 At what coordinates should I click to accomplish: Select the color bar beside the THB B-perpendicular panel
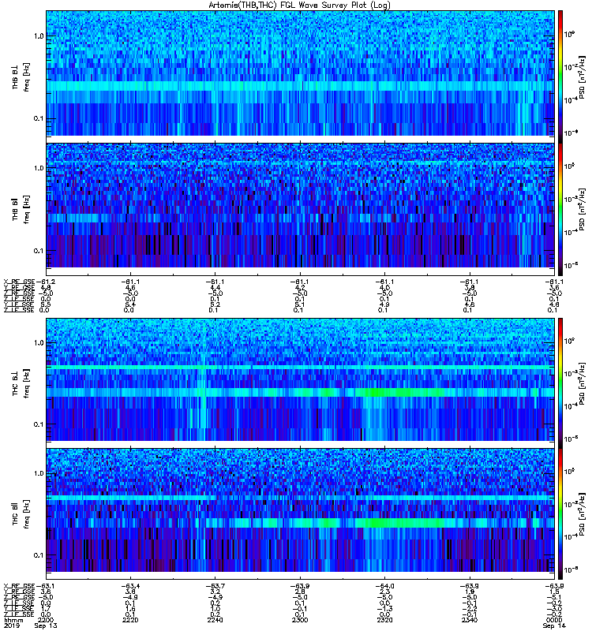point(560,76)
